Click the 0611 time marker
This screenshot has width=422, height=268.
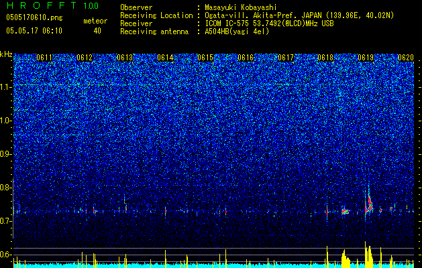point(44,58)
